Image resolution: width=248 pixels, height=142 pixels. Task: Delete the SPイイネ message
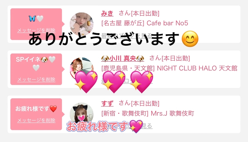[x=36, y=79]
